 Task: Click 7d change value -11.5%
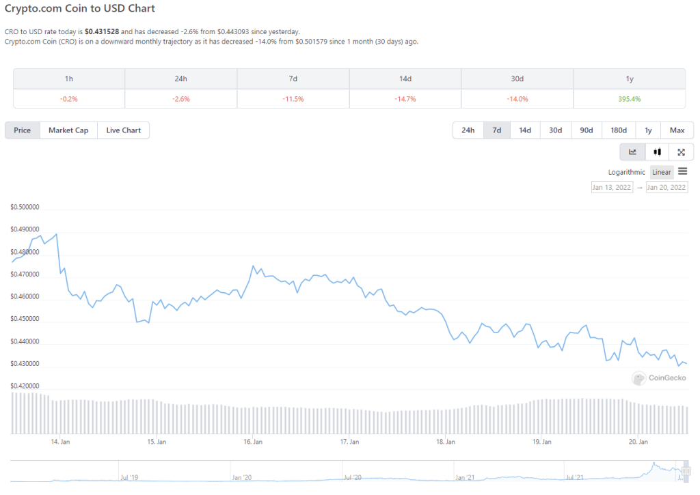293,99
